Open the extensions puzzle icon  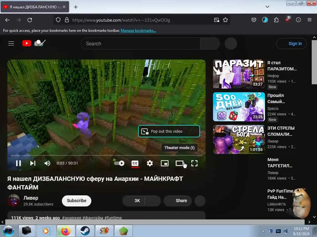coord(276,20)
